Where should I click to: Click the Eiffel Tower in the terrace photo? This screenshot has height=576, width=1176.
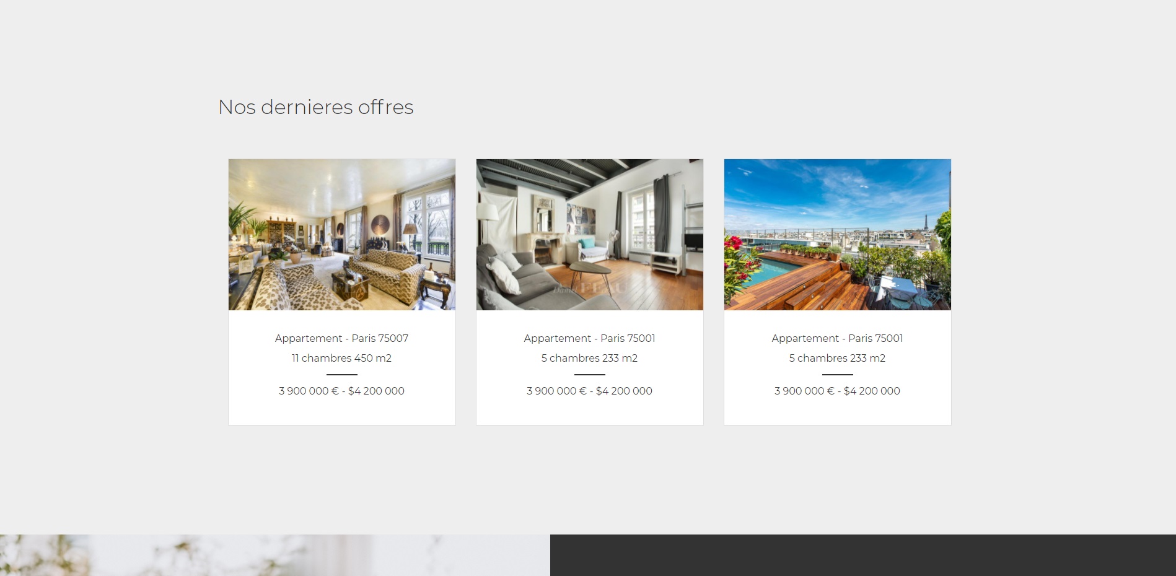coord(926,222)
